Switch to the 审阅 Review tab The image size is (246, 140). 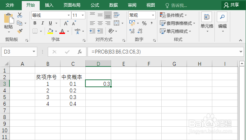click(x=132, y=5)
